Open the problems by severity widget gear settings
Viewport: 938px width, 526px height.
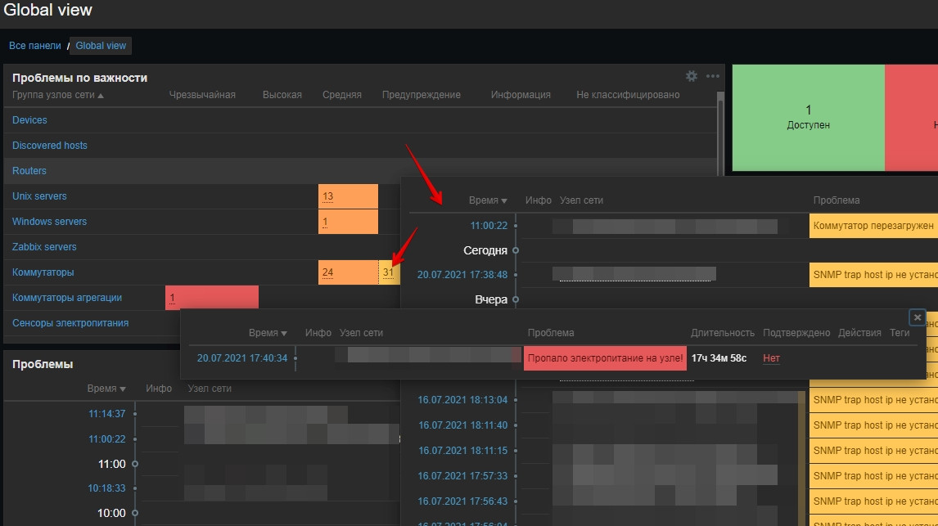pyautogui.click(x=692, y=76)
